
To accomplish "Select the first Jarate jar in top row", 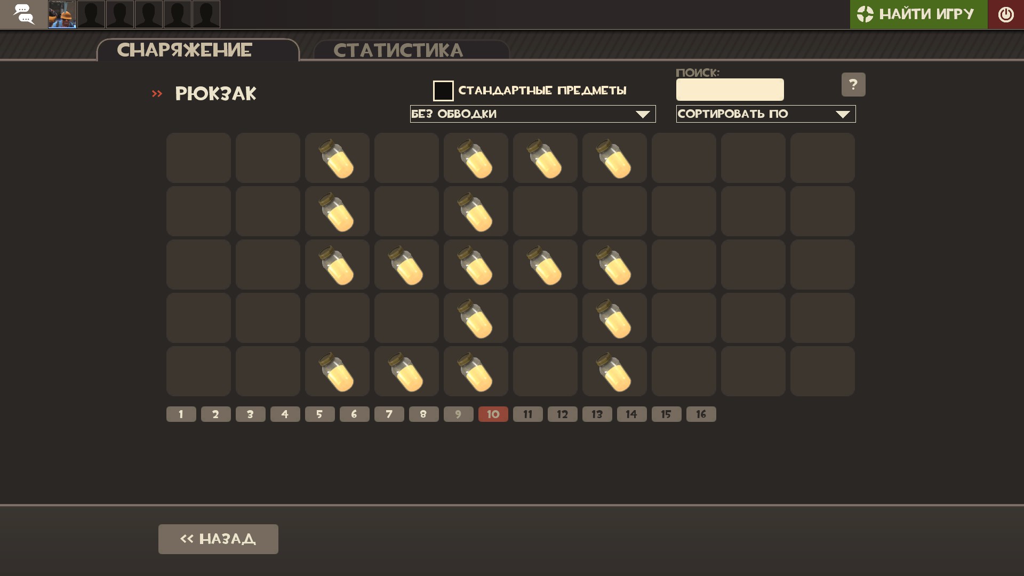I will click(337, 158).
